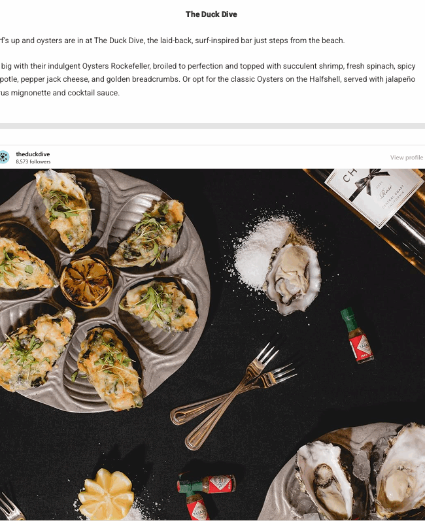This screenshot has width=425, height=521.
Task: Click the top Rockefeller oyster with microgreens
Action: click(x=64, y=210)
